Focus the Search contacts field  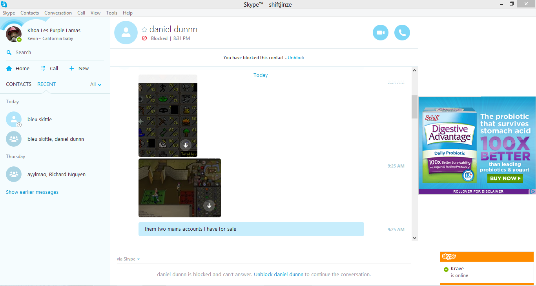[x=55, y=53]
